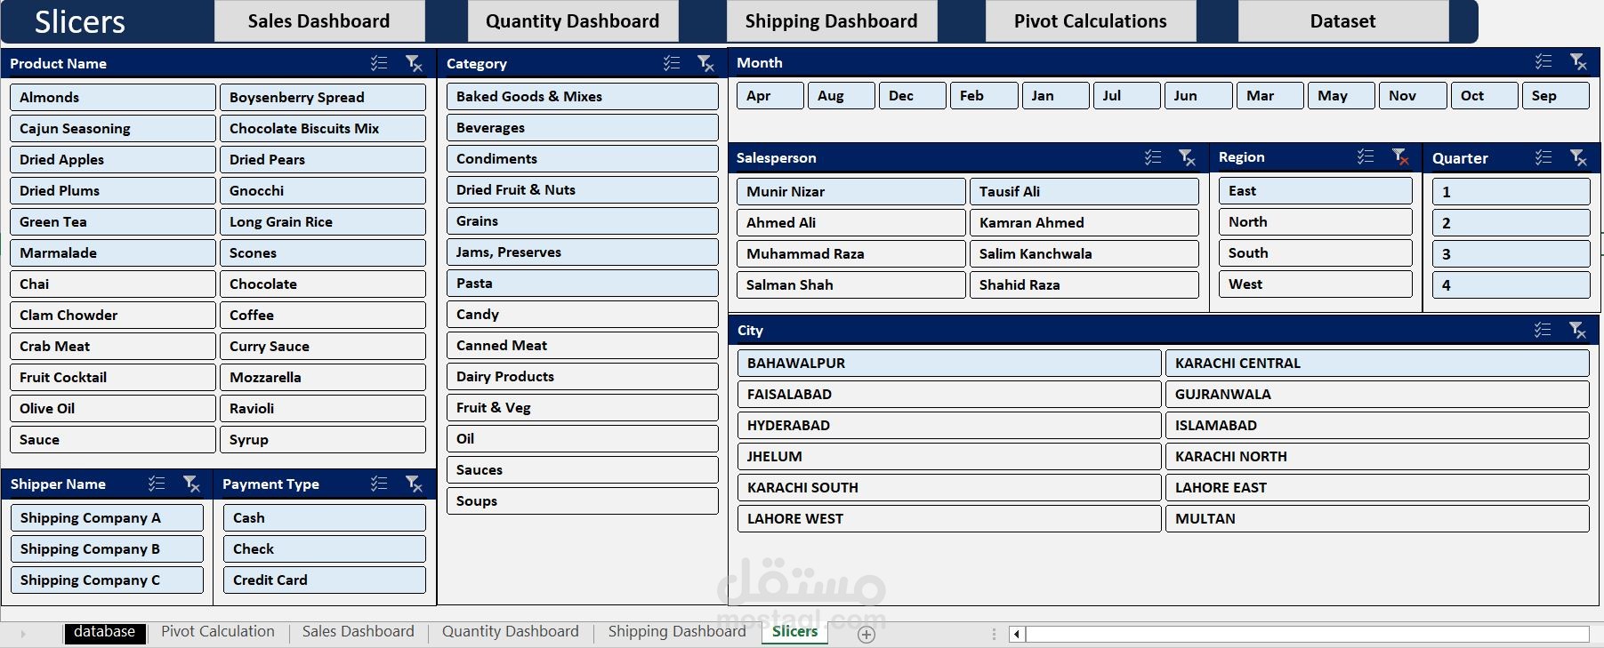1604x648 pixels.
Task: Filter by MULTAN city
Action: (x=1377, y=518)
